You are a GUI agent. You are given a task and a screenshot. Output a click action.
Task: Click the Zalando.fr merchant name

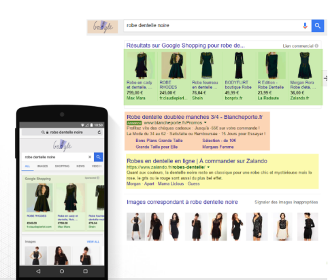point(299,98)
